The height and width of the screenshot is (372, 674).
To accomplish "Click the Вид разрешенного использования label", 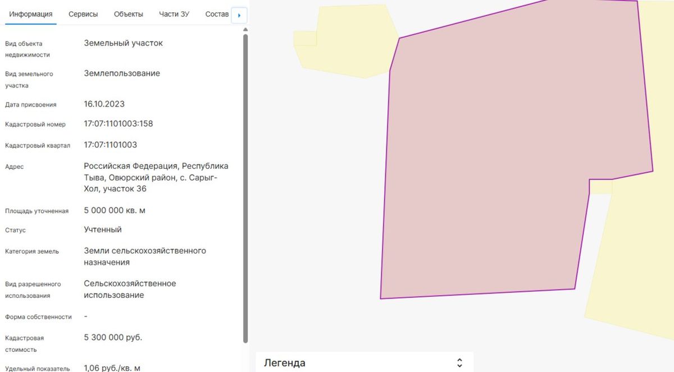I will point(33,290).
